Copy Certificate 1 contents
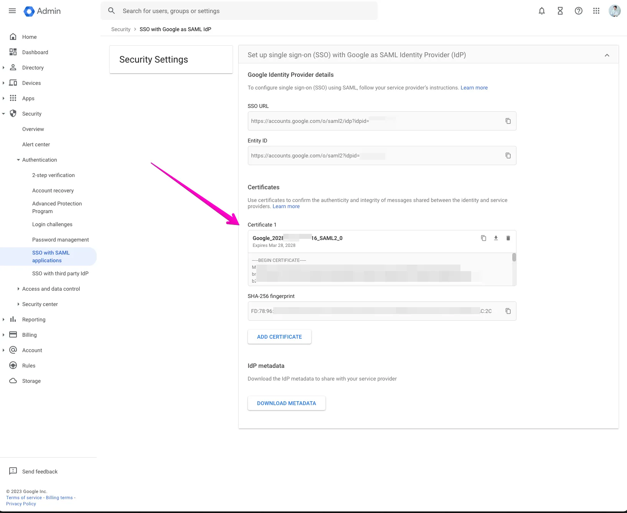The height and width of the screenshot is (513, 627). [483, 238]
